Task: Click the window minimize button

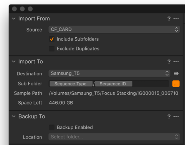Action: pyautogui.click(x=22, y=9)
